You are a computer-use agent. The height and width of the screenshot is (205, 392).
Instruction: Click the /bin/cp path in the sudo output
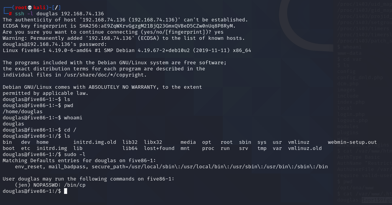75,185
